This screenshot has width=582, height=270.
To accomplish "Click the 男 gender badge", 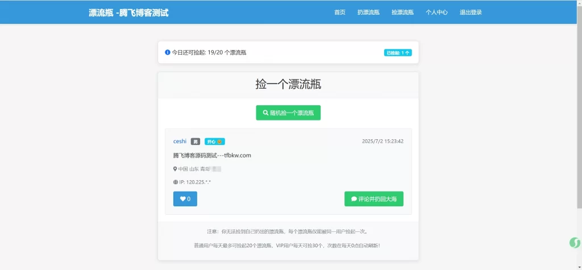I will coord(196,142).
